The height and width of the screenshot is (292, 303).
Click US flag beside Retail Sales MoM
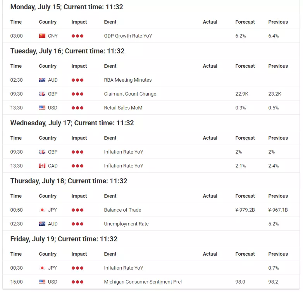[x=42, y=108]
